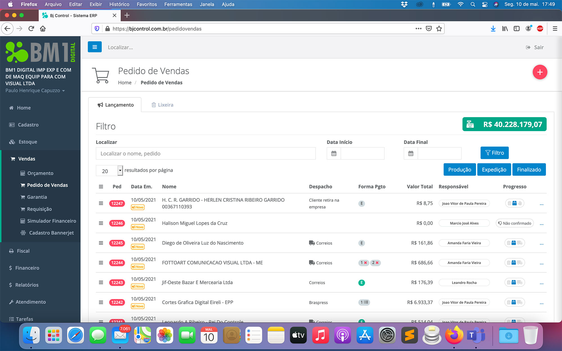This screenshot has height=351, width=562.
Task: Open the Orçamento sidebar menu item
Action: coord(40,173)
